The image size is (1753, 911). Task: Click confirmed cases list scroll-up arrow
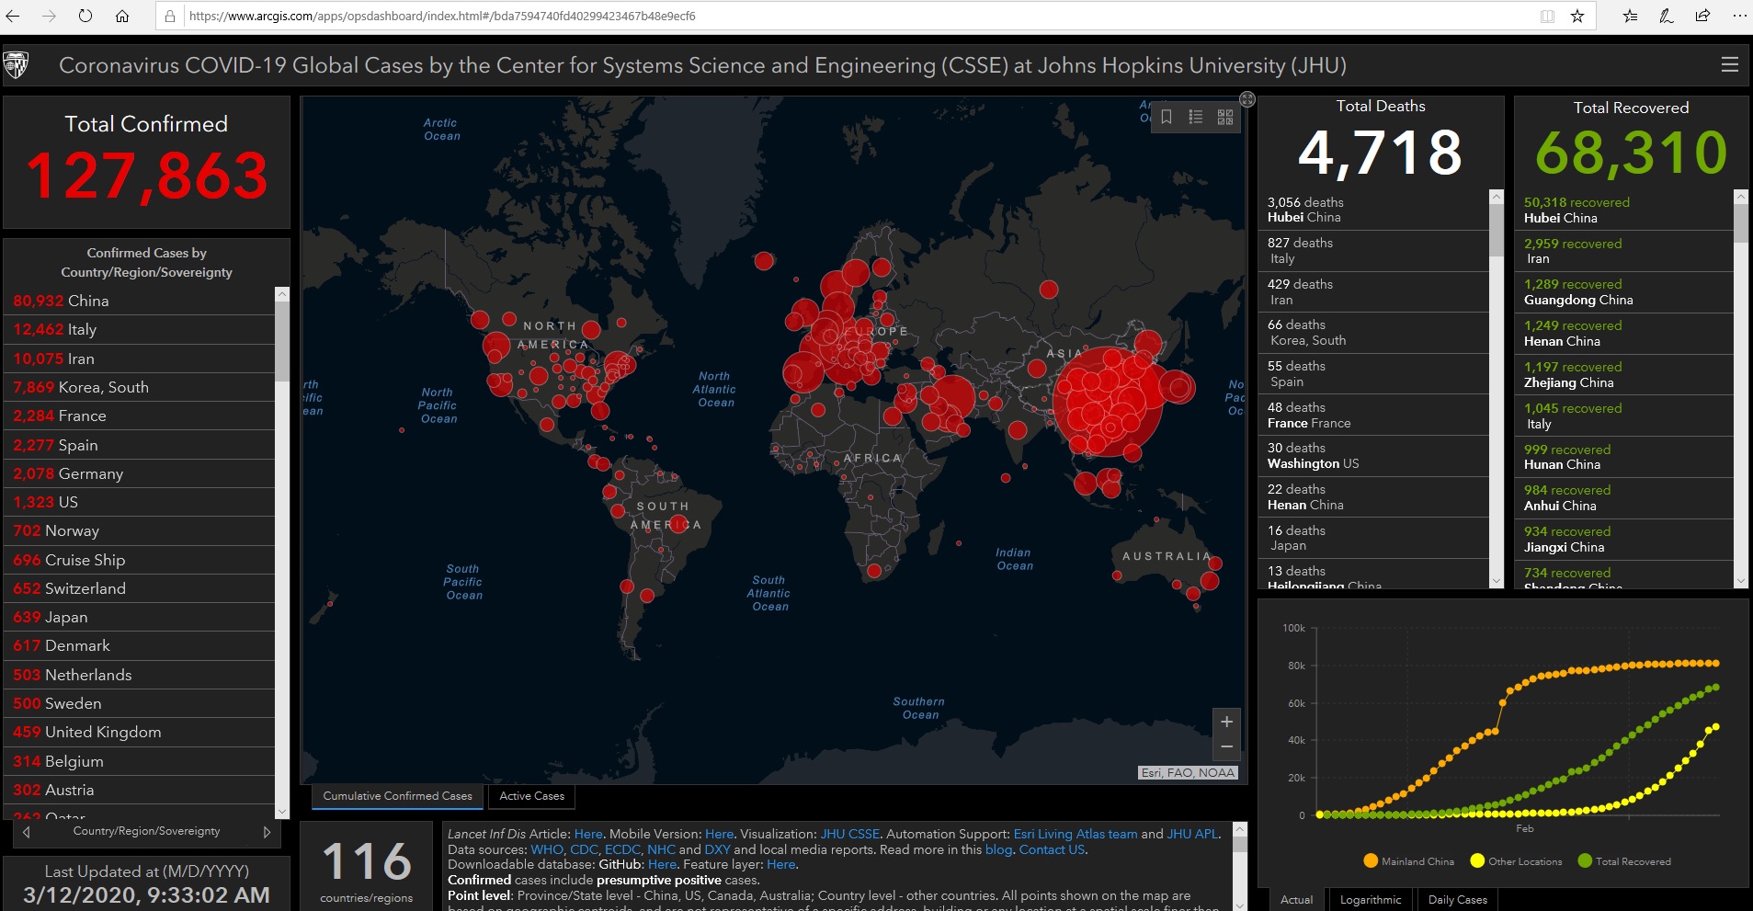(282, 294)
